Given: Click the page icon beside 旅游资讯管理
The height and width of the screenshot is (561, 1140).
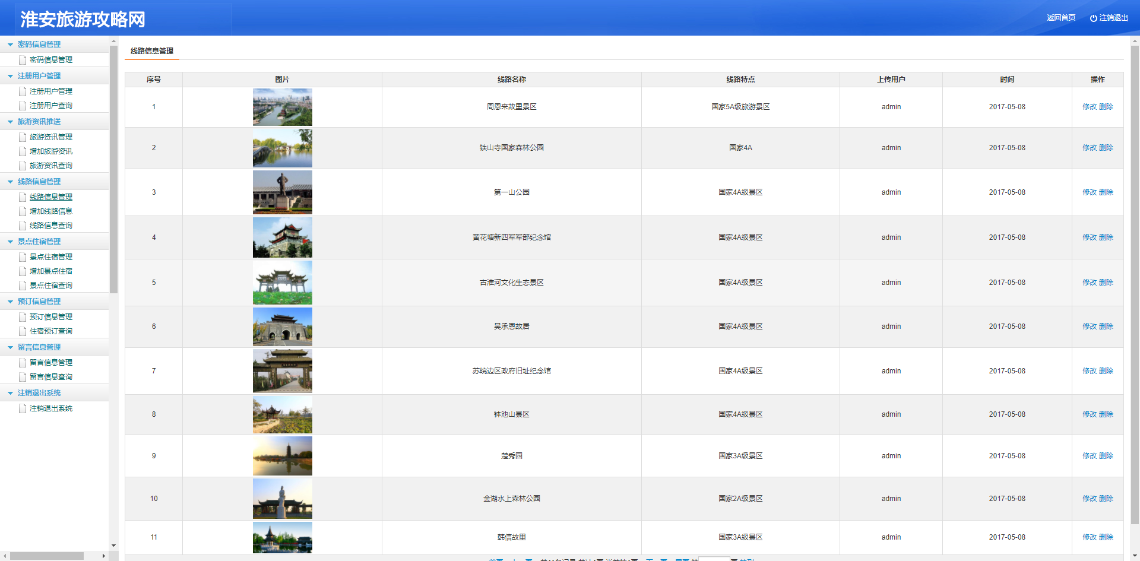Looking at the screenshot, I should pyautogui.click(x=23, y=137).
